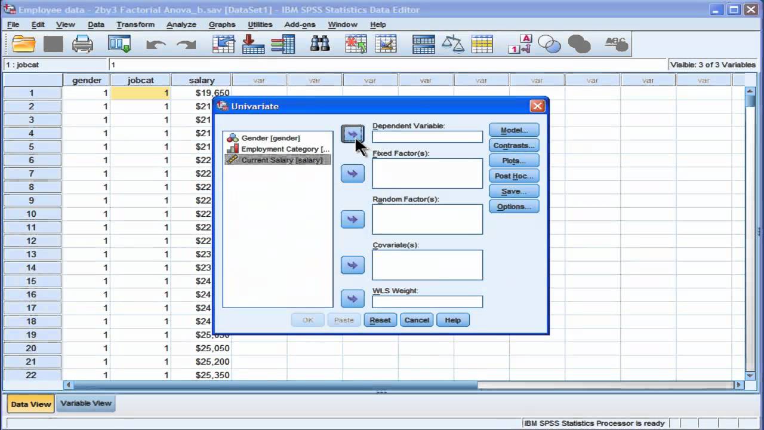Image resolution: width=764 pixels, height=430 pixels.
Task: Click the jobcat column header
Action: 141,80
